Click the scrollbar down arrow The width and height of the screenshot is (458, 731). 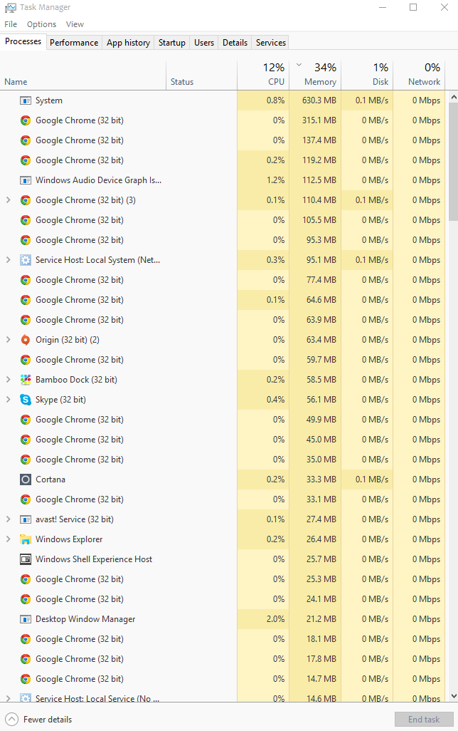(x=454, y=696)
